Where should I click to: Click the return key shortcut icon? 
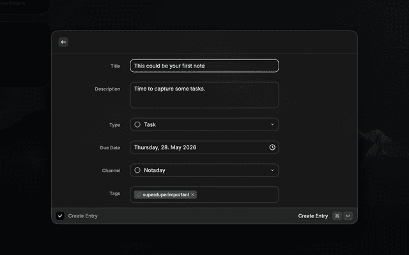[348, 215]
